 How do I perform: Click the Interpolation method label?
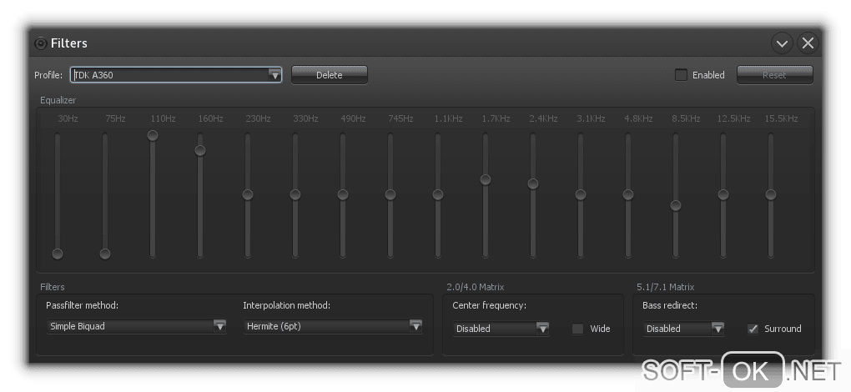(x=286, y=306)
